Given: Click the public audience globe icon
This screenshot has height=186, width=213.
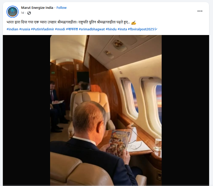Looking at the screenshot, I should 29,13.
